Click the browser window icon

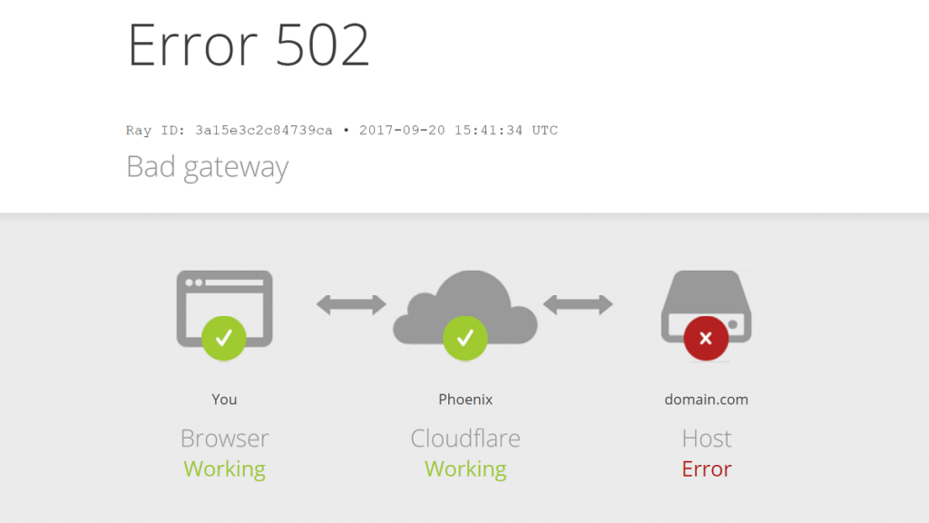click(x=225, y=309)
